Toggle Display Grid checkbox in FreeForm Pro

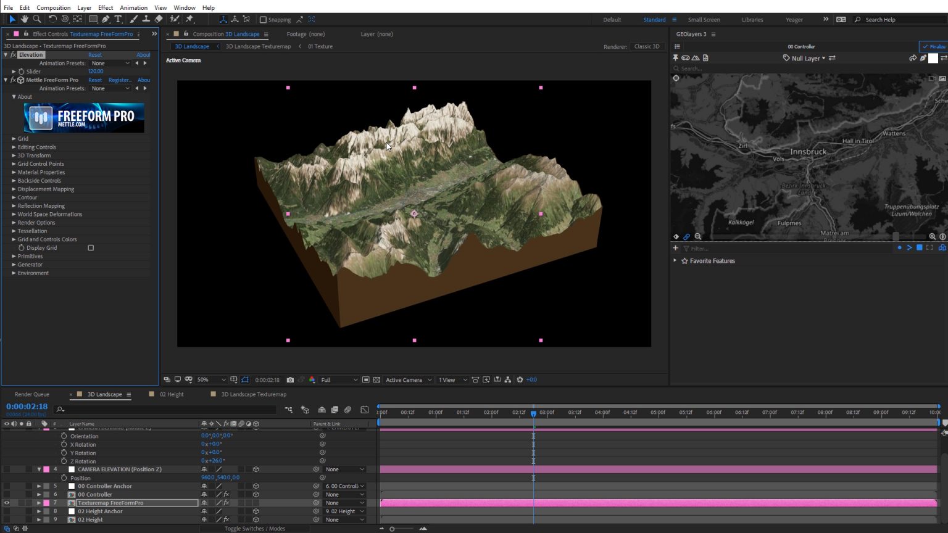point(91,247)
